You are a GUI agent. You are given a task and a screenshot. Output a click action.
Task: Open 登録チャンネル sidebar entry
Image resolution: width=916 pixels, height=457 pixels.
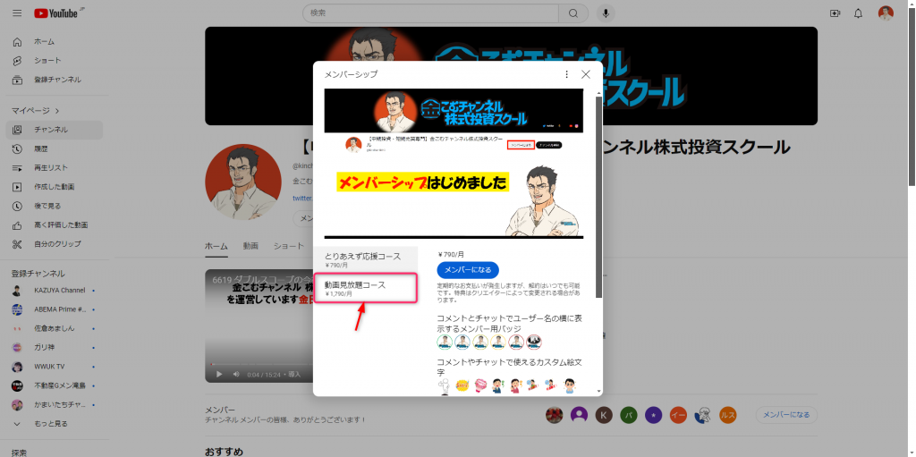tap(55, 80)
